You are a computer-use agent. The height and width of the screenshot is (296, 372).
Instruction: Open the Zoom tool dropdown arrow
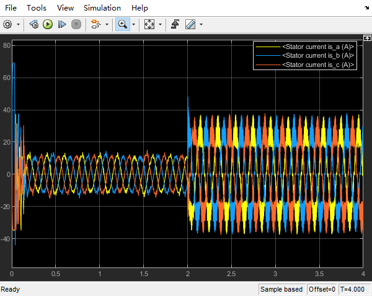coord(133,25)
